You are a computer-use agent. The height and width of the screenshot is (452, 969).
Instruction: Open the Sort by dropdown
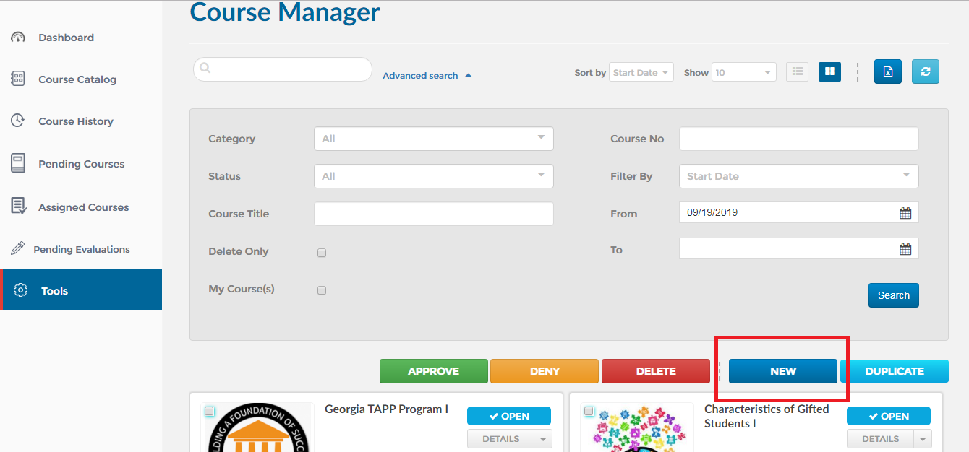point(641,72)
